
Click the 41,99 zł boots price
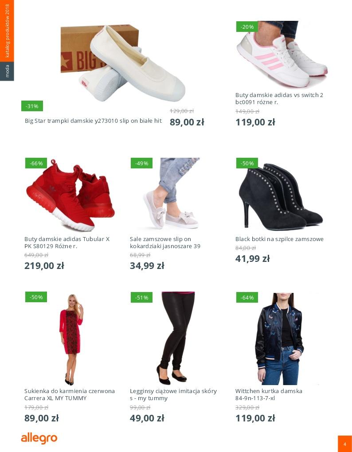point(252,259)
